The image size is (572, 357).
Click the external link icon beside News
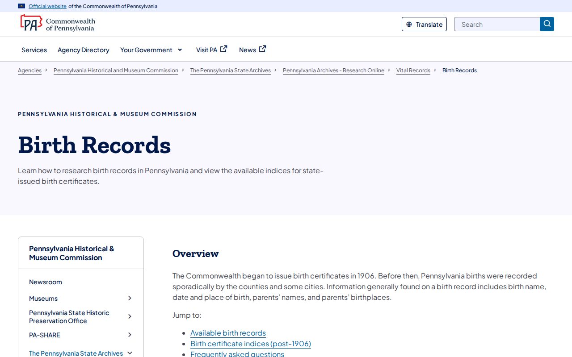(x=263, y=49)
